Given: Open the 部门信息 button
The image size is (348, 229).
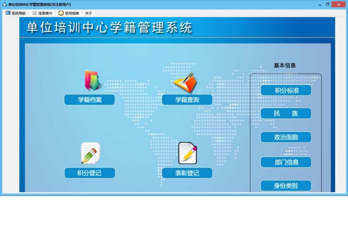Looking at the screenshot, I should tap(286, 162).
